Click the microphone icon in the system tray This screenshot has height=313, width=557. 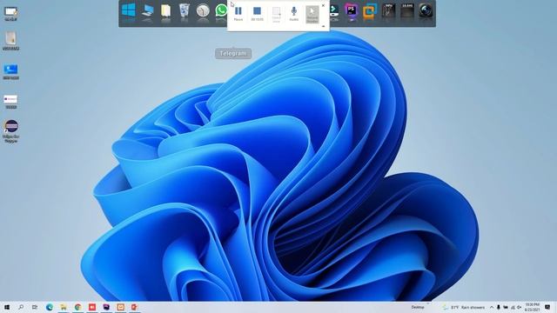coord(499,307)
